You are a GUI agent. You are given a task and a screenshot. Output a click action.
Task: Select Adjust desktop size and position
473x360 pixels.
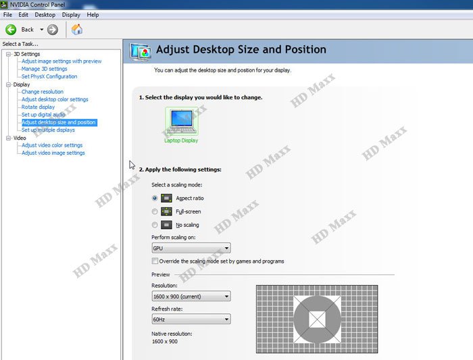pos(59,122)
